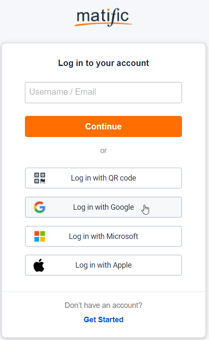Choose Log in with QR code
The width and height of the screenshot is (209, 340).
103,178
